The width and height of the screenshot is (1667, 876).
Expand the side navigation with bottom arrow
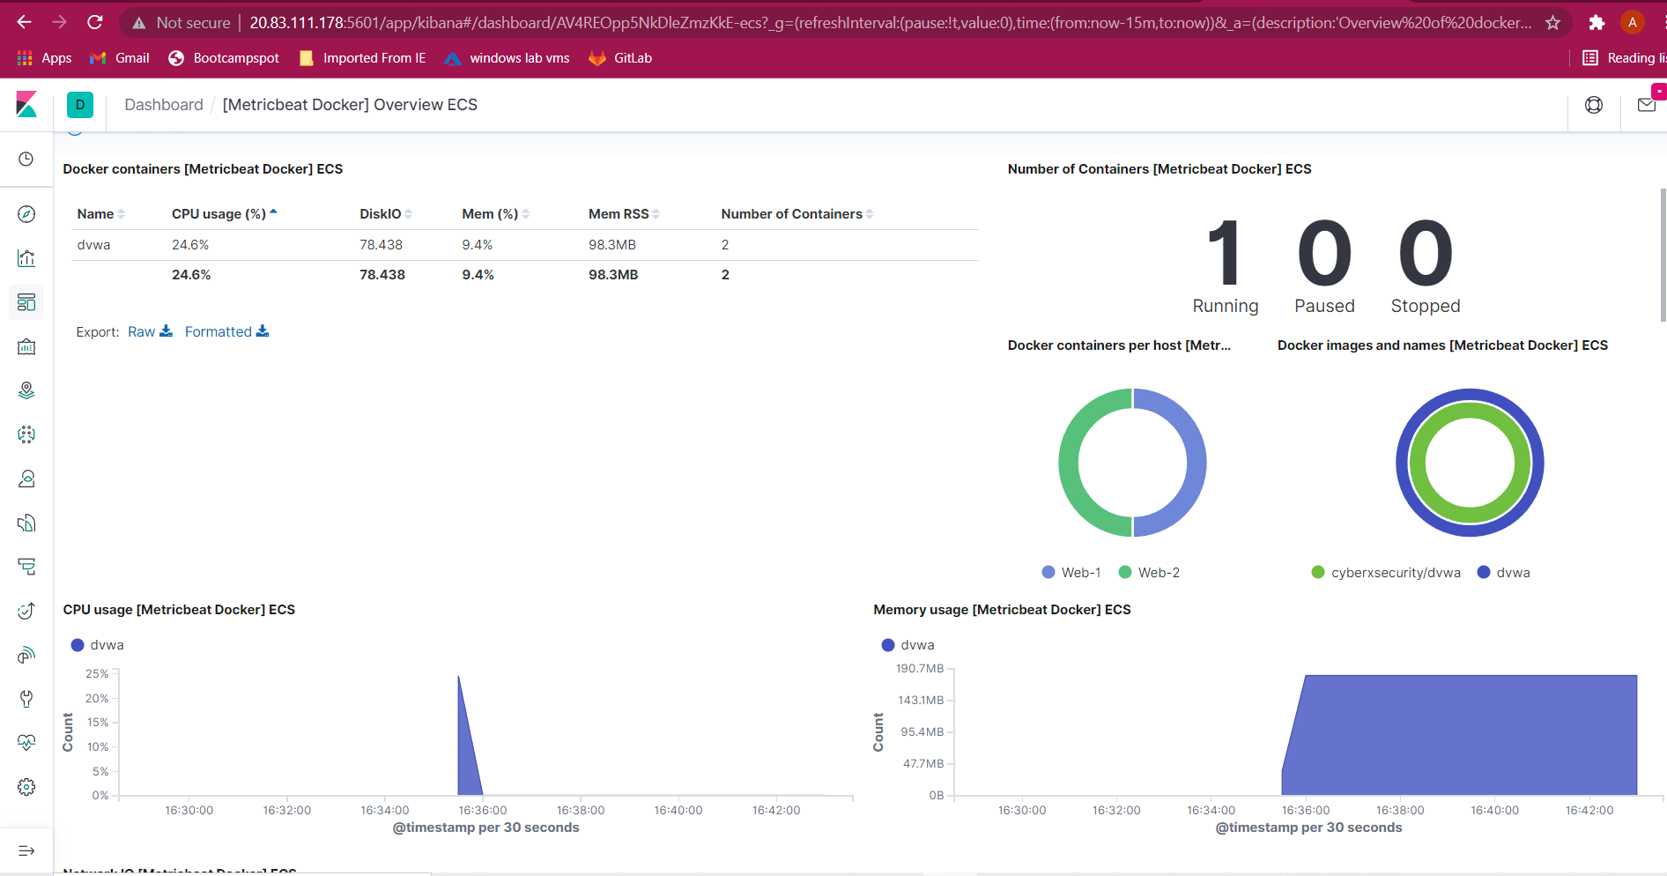(x=26, y=850)
